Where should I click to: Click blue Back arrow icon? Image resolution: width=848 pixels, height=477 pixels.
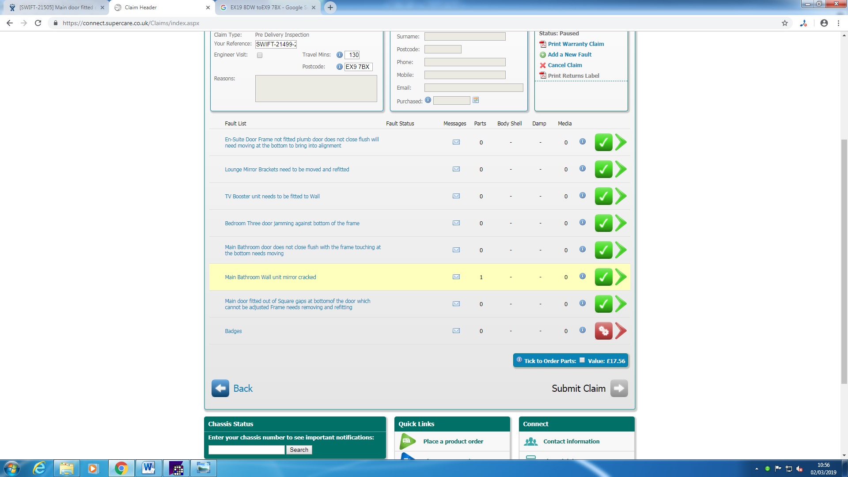(220, 388)
